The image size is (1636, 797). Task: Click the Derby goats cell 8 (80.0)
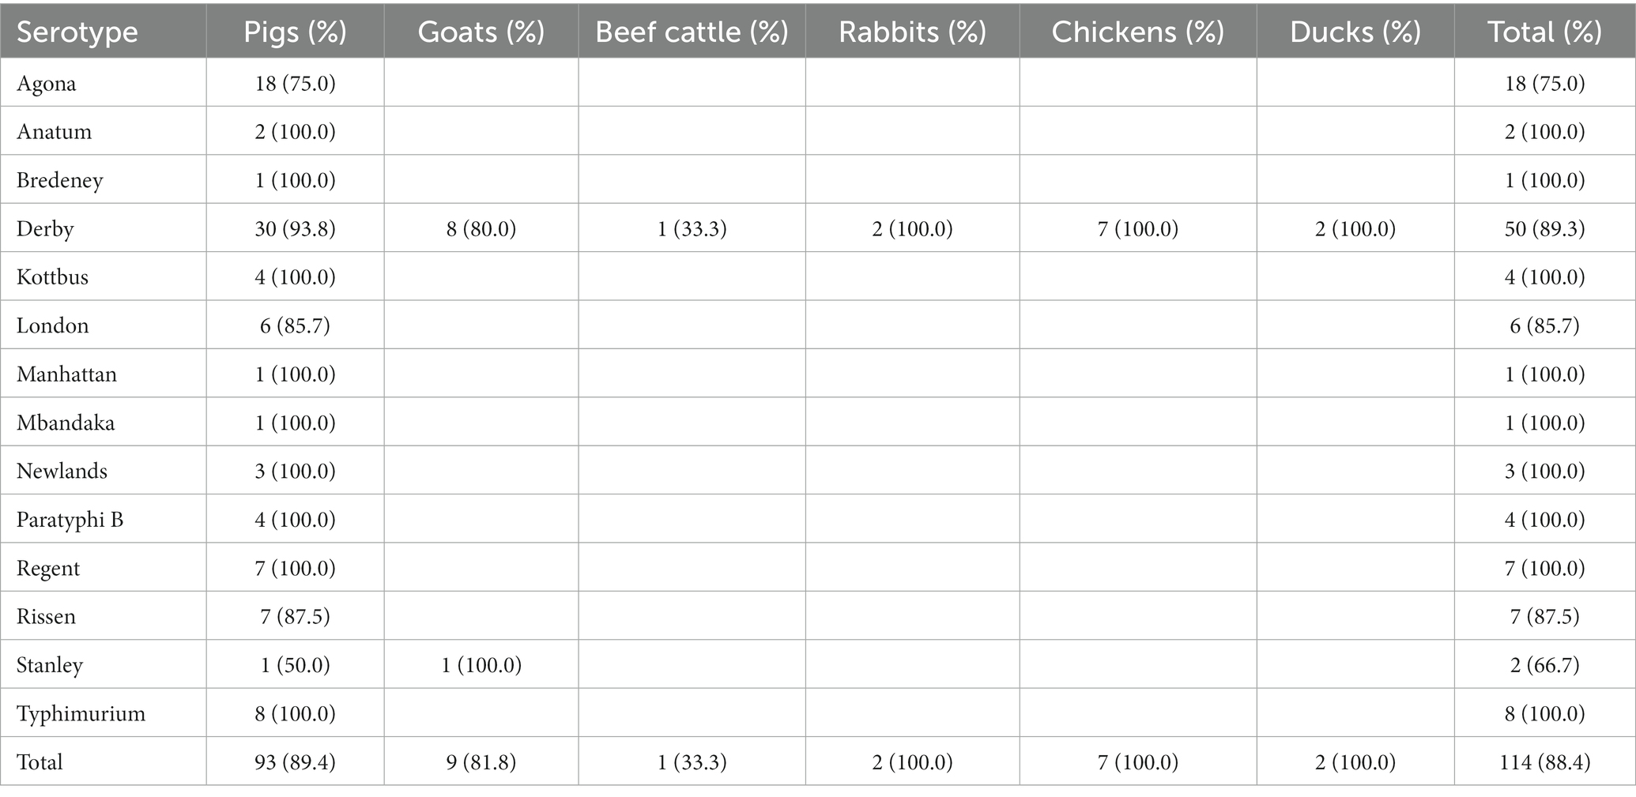pyautogui.click(x=481, y=229)
